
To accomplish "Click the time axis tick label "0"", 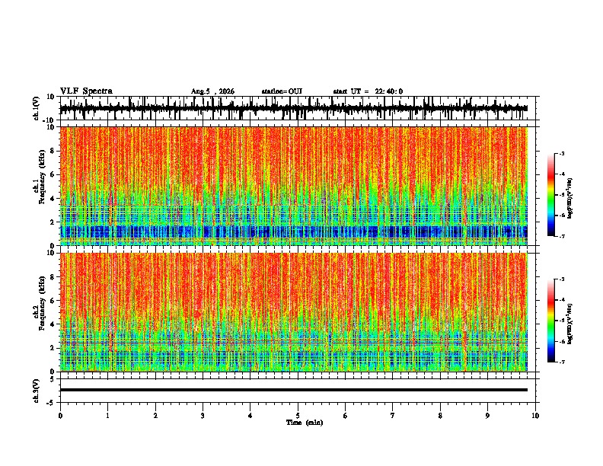I will (x=60, y=416).
